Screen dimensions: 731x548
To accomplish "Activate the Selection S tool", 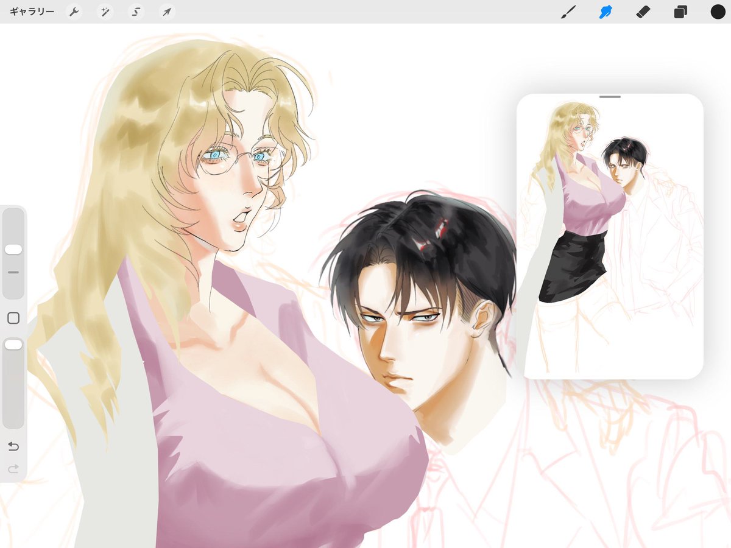I will [x=136, y=12].
